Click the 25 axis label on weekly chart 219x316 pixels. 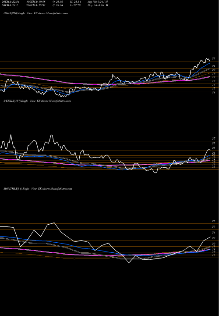coord(214,143)
